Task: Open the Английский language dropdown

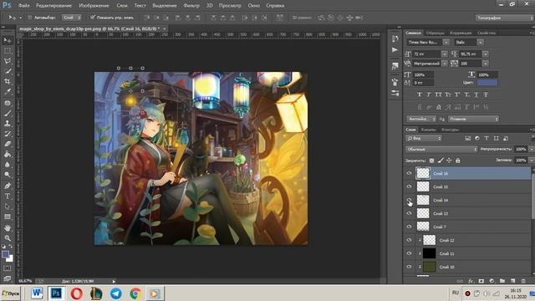Action: pos(421,119)
